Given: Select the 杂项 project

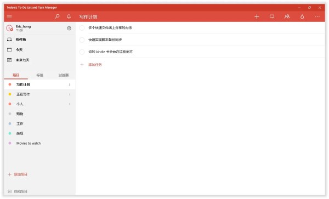Looking at the screenshot, I should click(39, 133).
